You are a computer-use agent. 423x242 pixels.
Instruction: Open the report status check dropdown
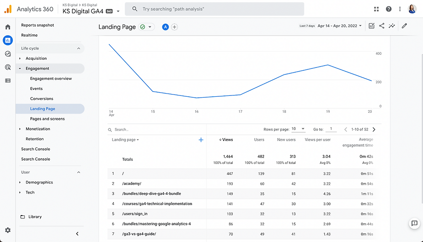click(x=146, y=27)
